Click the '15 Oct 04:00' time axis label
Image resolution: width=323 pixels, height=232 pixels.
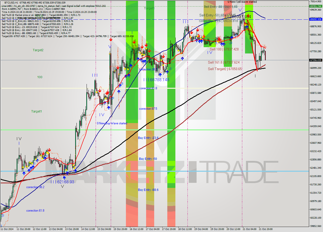(x=104, y=229)
